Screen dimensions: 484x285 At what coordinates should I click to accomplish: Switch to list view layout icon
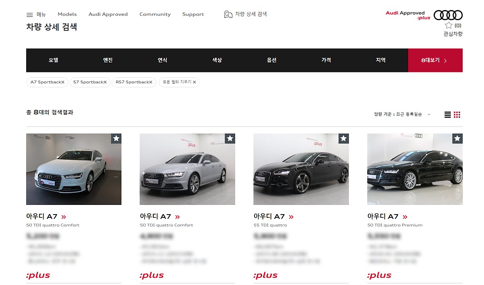pyautogui.click(x=448, y=115)
